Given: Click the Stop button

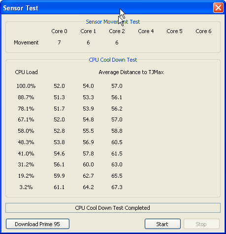Looking at the screenshot, I should point(201,224).
